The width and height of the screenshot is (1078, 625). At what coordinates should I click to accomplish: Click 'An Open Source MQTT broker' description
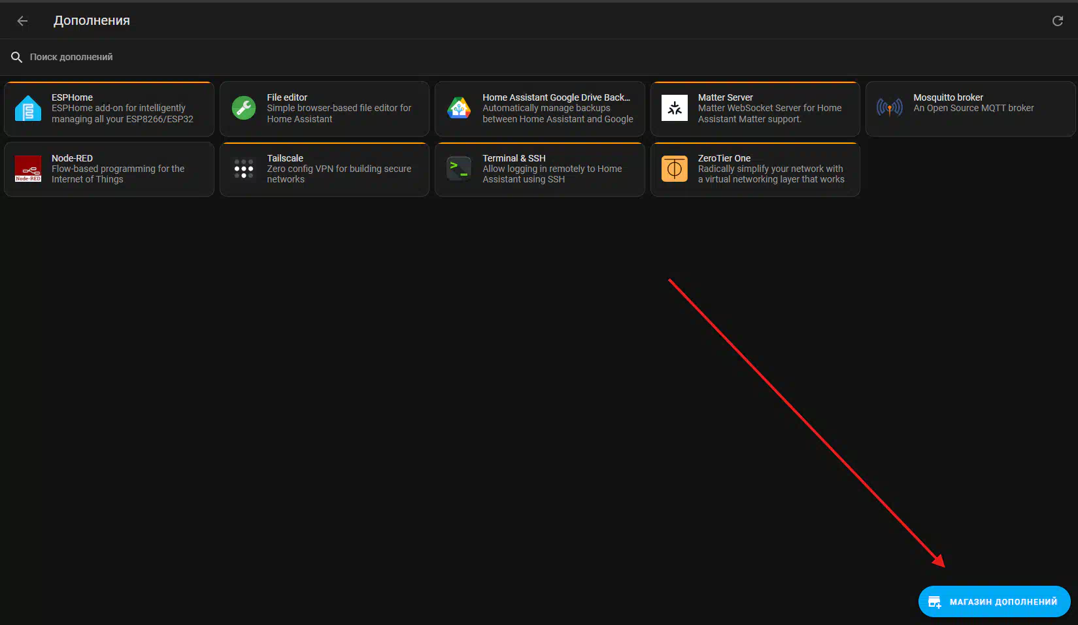973,108
